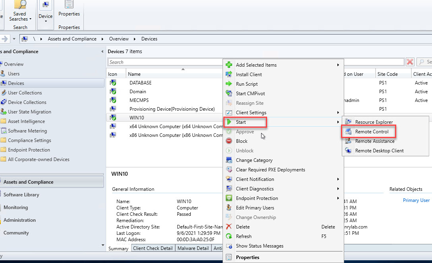Viewport: 432px width, 263px height.
Task: Click the Resource Explorer icon
Action: click(x=348, y=122)
